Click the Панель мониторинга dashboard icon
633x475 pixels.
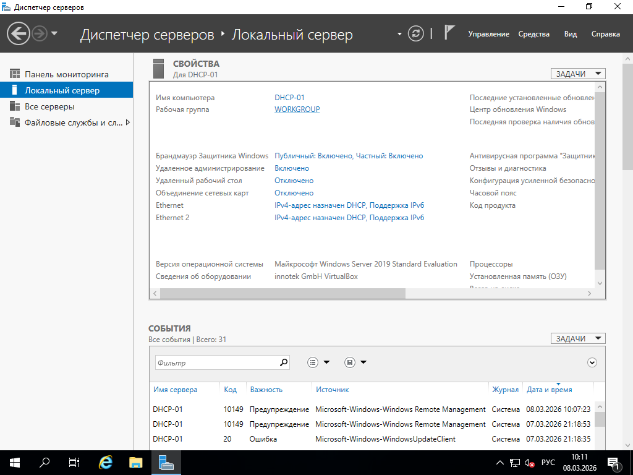pyautogui.click(x=15, y=74)
